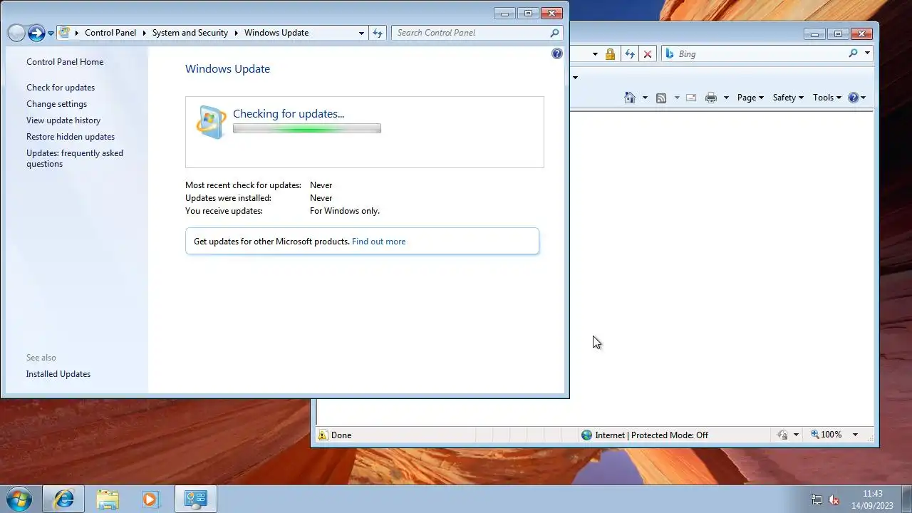Image resolution: width=912 pixels, height=513 pixels.
Task: Click the 'For Windows only.' text
Action: [x=345, y=211]
